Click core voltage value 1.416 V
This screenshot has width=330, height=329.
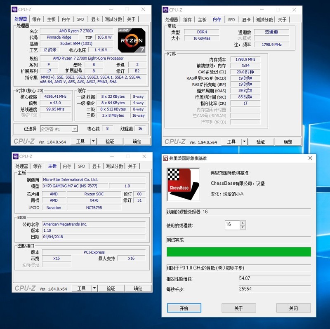(x=101, y=50)
